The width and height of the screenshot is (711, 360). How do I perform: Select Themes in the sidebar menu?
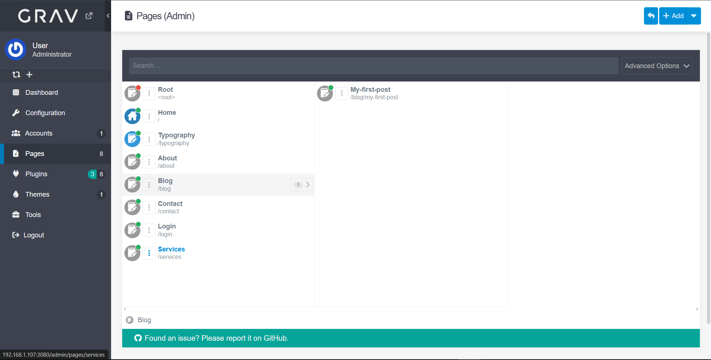tap(37, 194)
